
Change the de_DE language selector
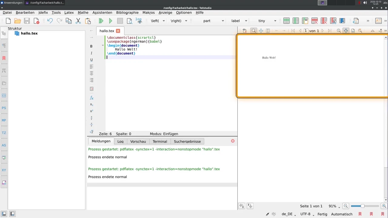(x=289, y=214)
